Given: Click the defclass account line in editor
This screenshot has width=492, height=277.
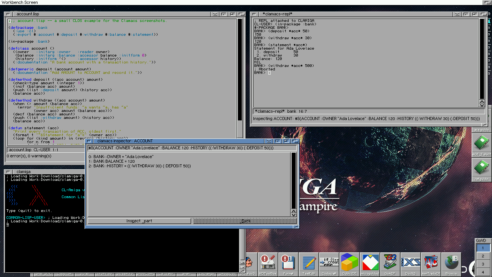Looking at the screenshot, I should click(32, 48).
